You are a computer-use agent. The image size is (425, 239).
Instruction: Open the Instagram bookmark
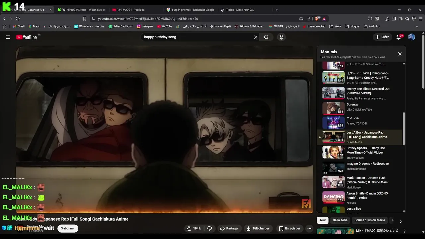click(145, 26)
